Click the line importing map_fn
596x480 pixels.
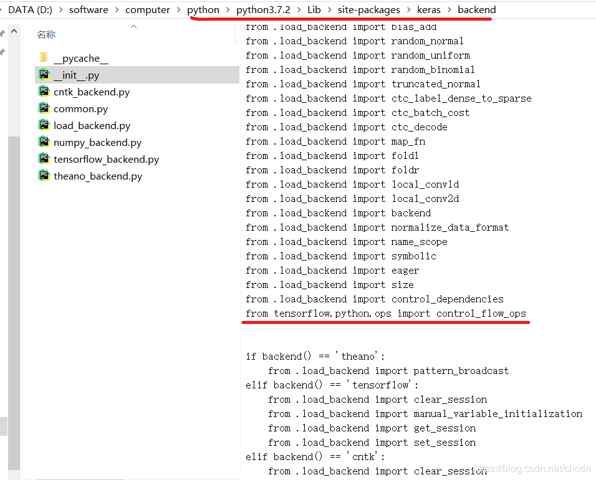(x=335, y=142)
